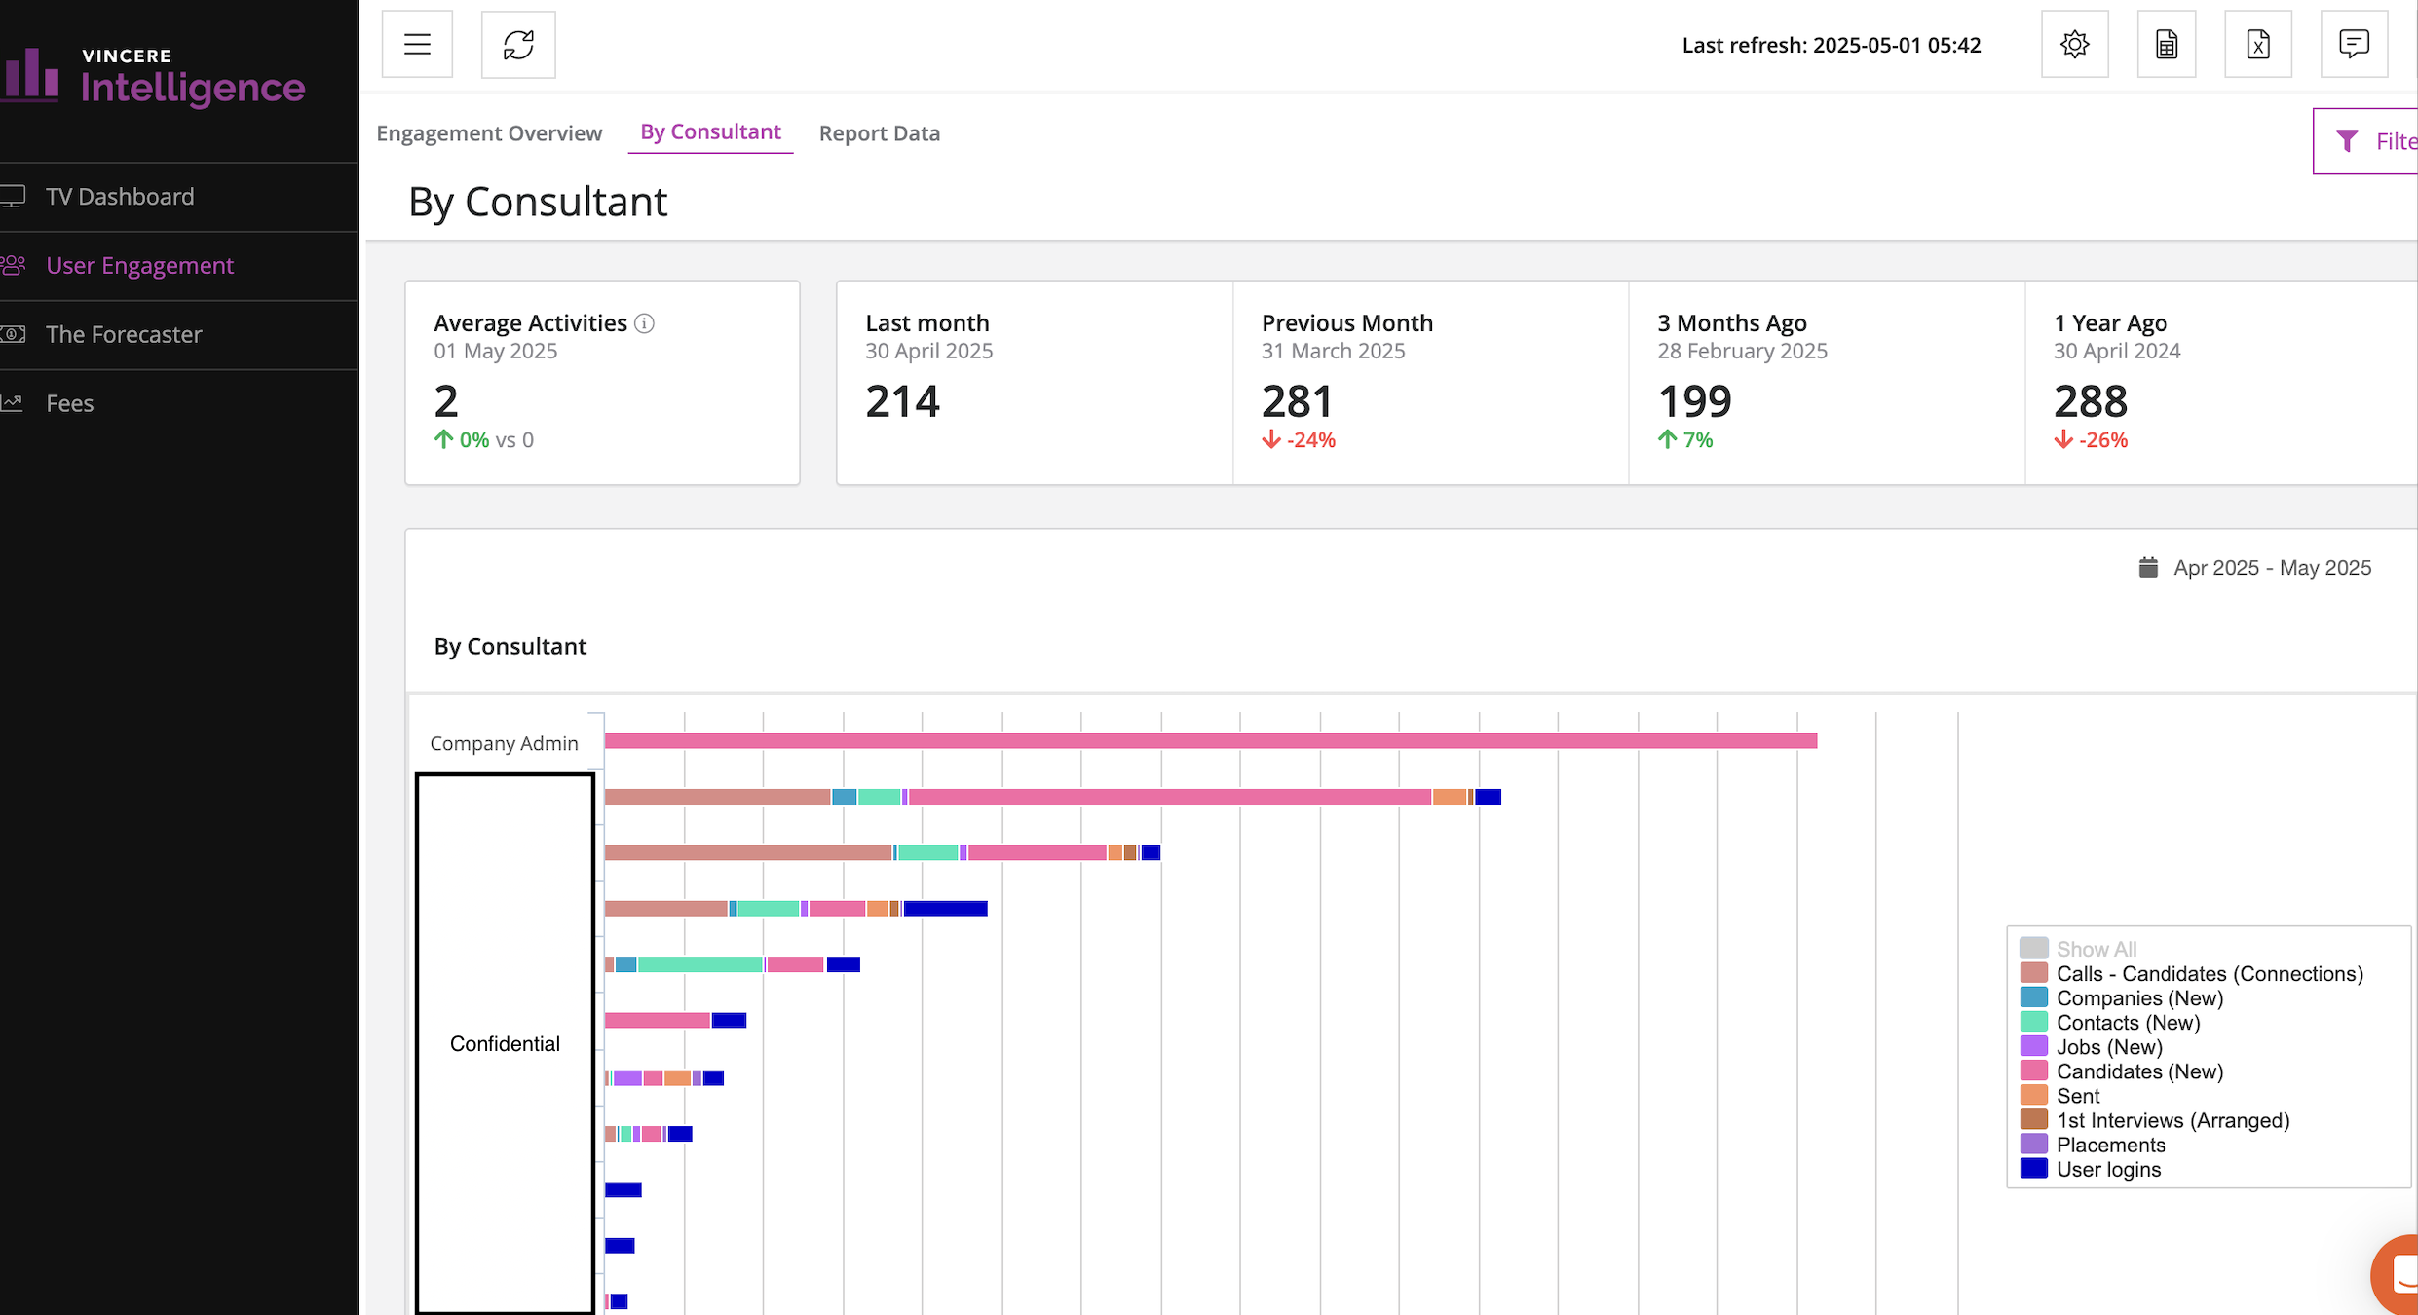Open the calendar icon for date range
This screenshot has width=2418, height=1315.
[x=2147, y=568]
